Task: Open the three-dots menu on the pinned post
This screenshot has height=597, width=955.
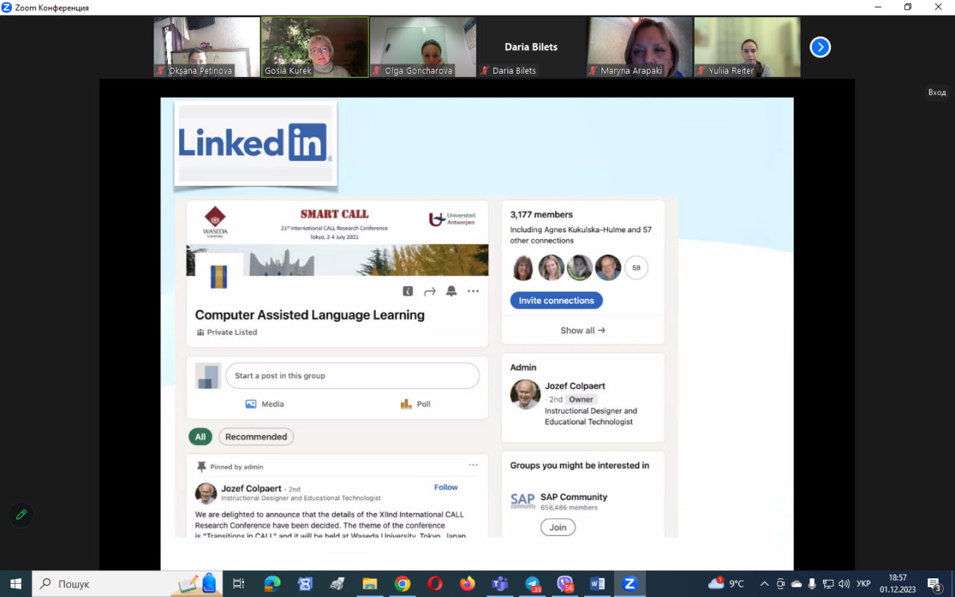Action: point(473,465)
